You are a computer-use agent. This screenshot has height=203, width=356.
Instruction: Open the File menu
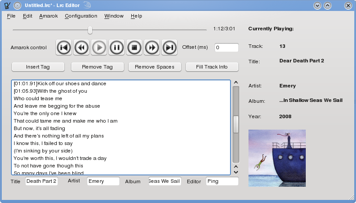point(11,16)
